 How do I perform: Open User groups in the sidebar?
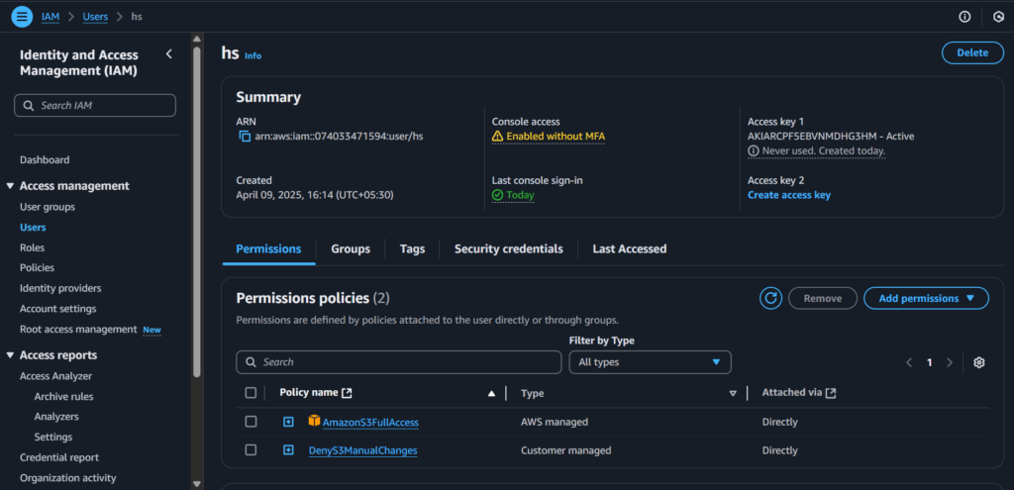[48, 207]
